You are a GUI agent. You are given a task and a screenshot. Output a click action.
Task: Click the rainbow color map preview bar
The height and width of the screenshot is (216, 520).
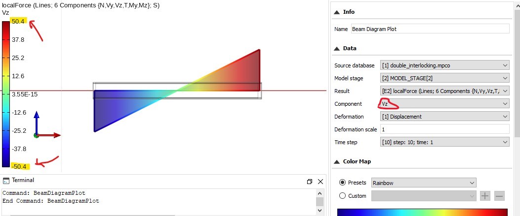click(x=422, y=212)
